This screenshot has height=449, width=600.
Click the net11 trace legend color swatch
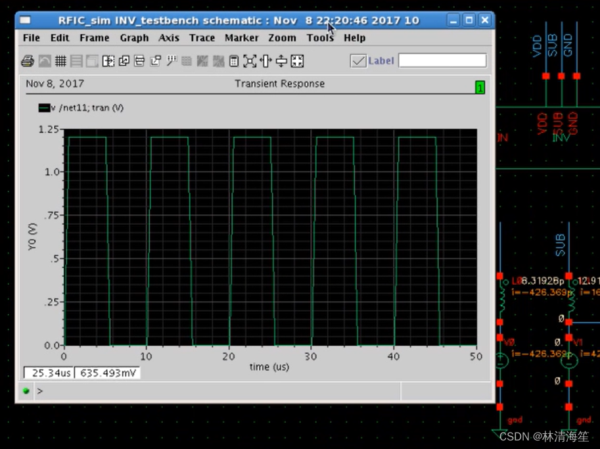pyautogui.click(x=44, y=108)
